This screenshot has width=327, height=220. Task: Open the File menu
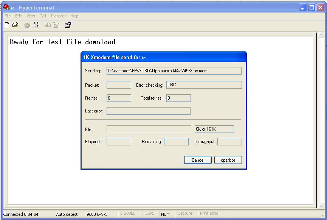point(8,16)
